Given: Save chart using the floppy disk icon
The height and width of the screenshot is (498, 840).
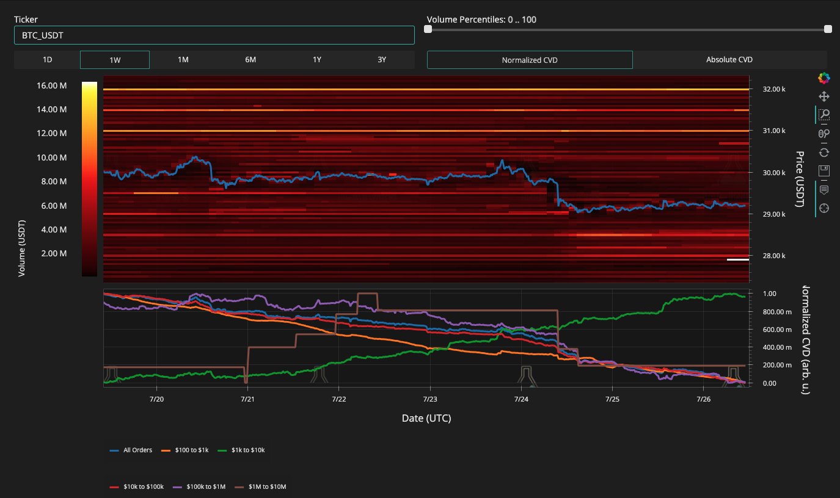Looking at the screenshot, I should 824,170.
